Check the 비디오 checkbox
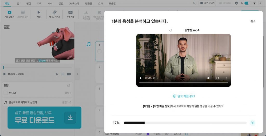Viewport: 266px width, 136px height. coord(6,93)
